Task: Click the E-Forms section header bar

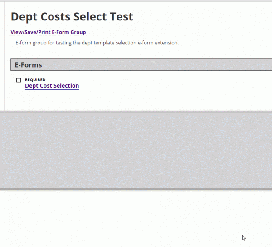Action: click(141, 64)
